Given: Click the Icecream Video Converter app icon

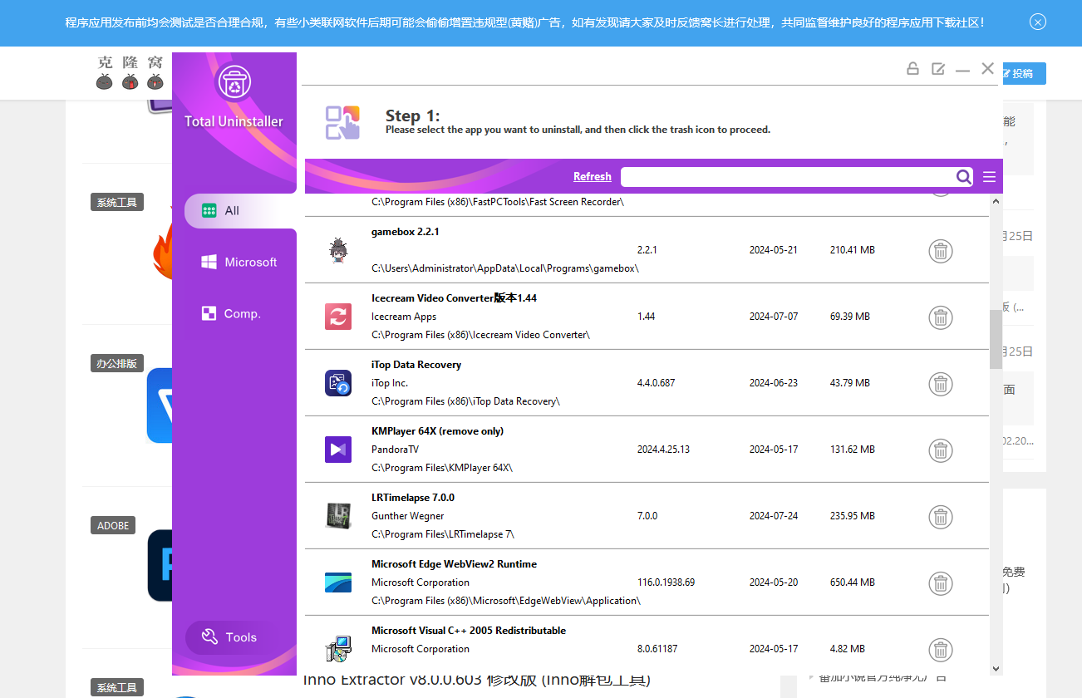Looking at the screenshot, I should click(338, 317).
